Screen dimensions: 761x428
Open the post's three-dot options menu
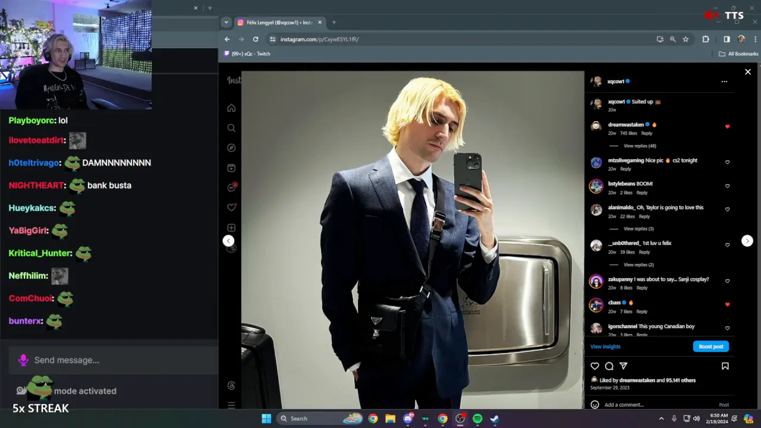tap(724, 81)
